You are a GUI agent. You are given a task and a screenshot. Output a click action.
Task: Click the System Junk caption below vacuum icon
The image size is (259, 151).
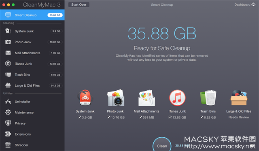point(85,111)
